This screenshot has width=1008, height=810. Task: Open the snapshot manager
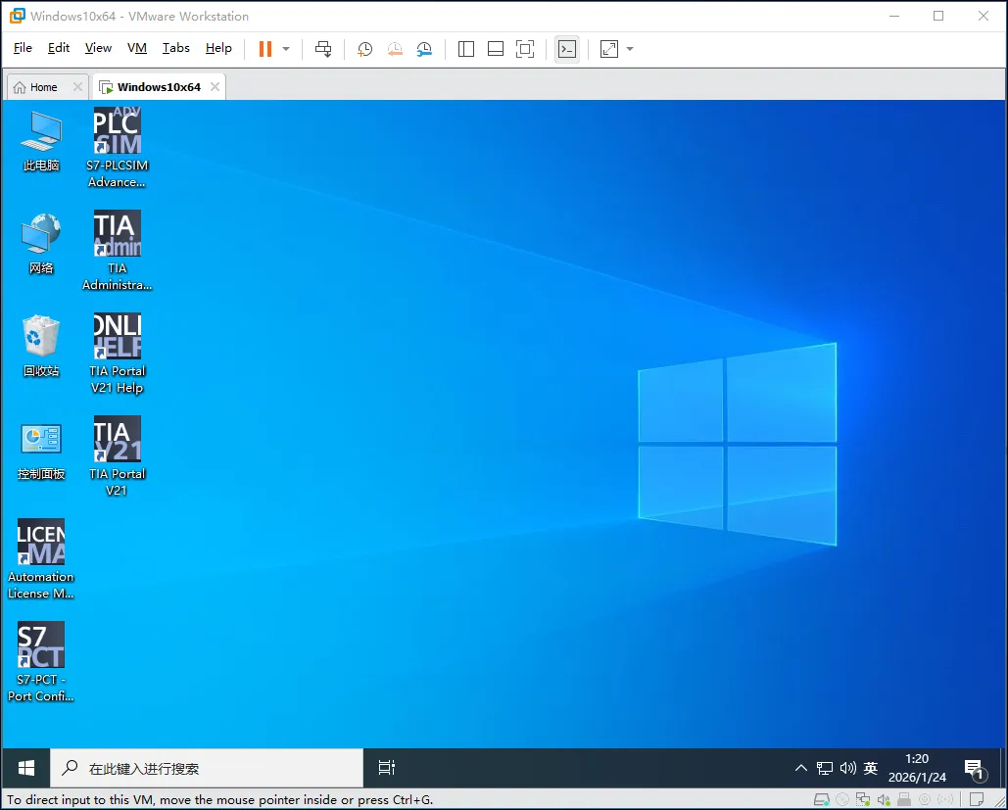(424, 49)
